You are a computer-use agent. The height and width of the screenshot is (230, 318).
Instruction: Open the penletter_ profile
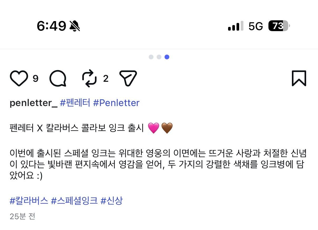pyautogui.click(x=33, y=103)
